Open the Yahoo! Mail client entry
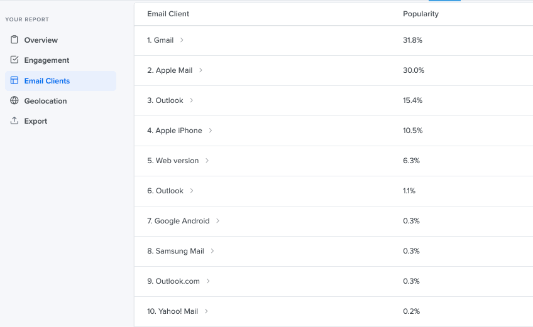The width and height of the screenshot is (533, 327). [x=172, y=311]
